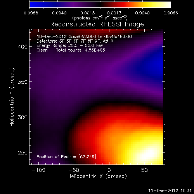Click the 250 tick label on Y axis
Image resolution: width=194 pixels, height=194 pixels.
(x=23, y=153)
